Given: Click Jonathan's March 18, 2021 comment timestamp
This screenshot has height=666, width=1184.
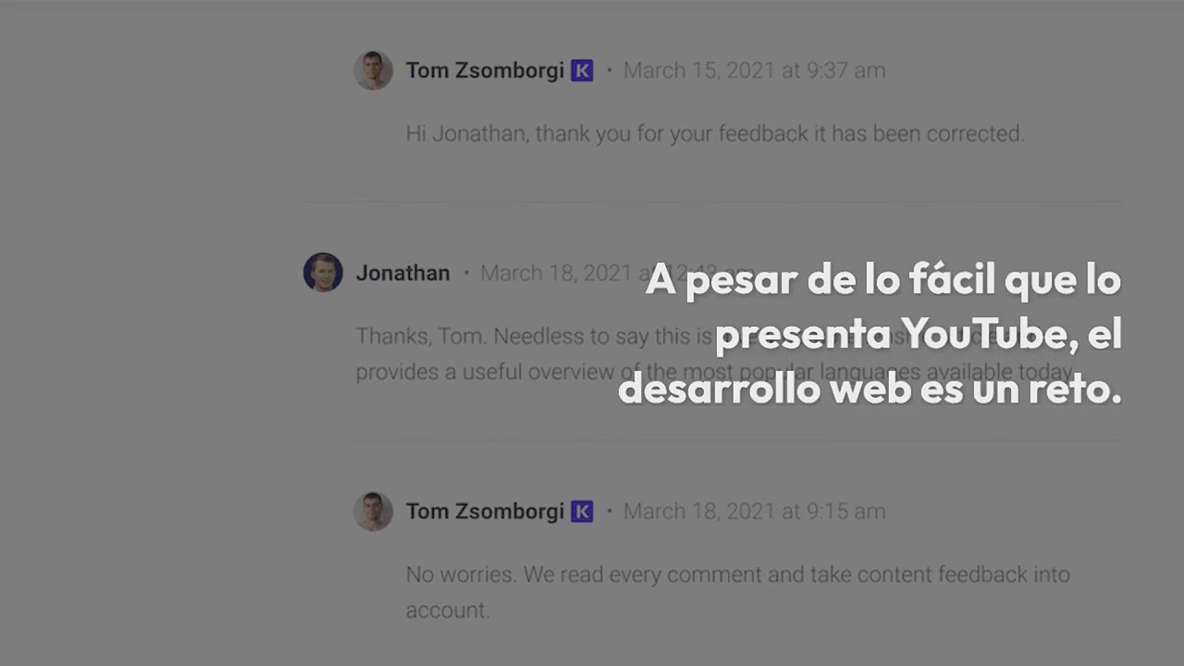Looking at the screenshot, I should click(617, 273).
